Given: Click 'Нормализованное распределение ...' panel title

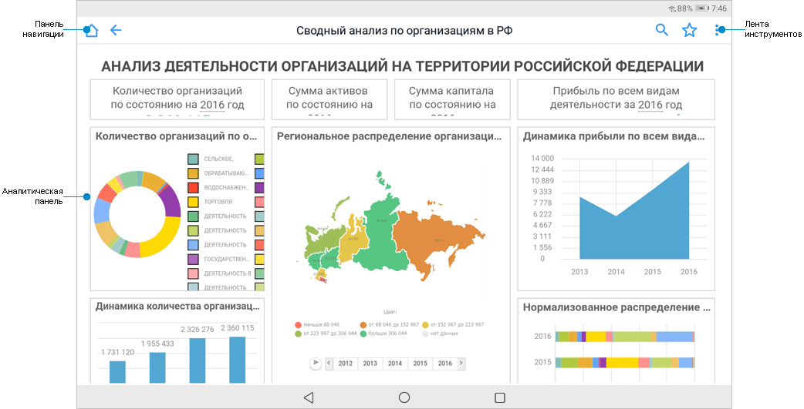Looking at the screenshot, I should (617, 307).
